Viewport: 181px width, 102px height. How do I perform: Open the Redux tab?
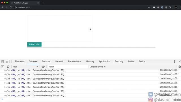[142, 61]
